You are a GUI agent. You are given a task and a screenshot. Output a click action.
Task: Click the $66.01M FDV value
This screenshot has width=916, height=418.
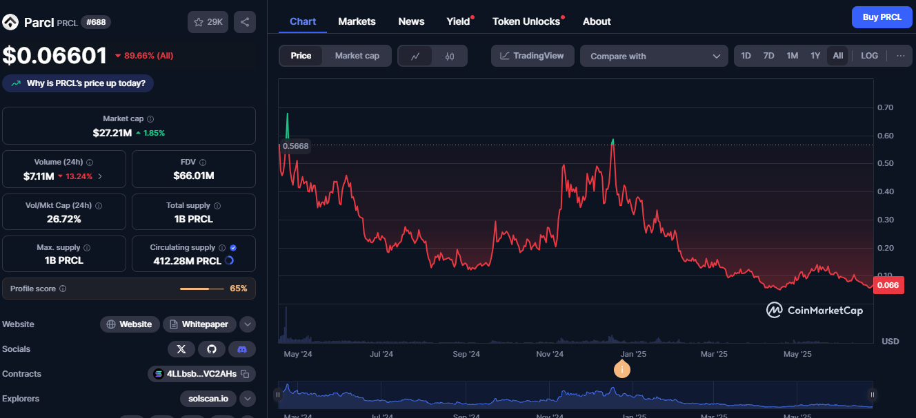[194, 176]
